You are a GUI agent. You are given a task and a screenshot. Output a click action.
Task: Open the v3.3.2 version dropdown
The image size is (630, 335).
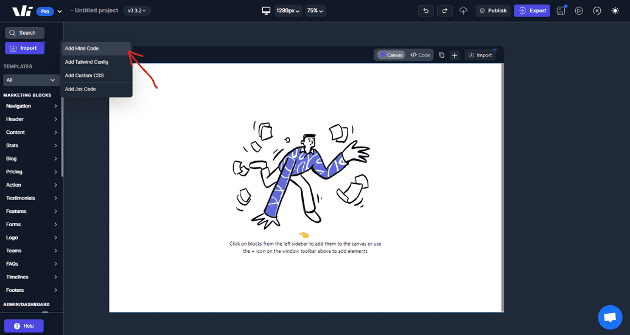pyautogui.click(x=137, y=11)
